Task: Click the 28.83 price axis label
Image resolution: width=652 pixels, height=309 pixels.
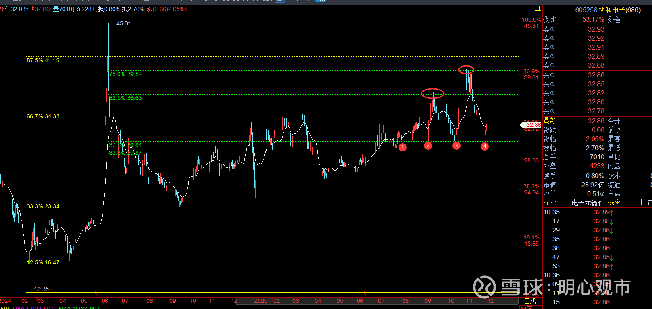Action: [531, 160]
